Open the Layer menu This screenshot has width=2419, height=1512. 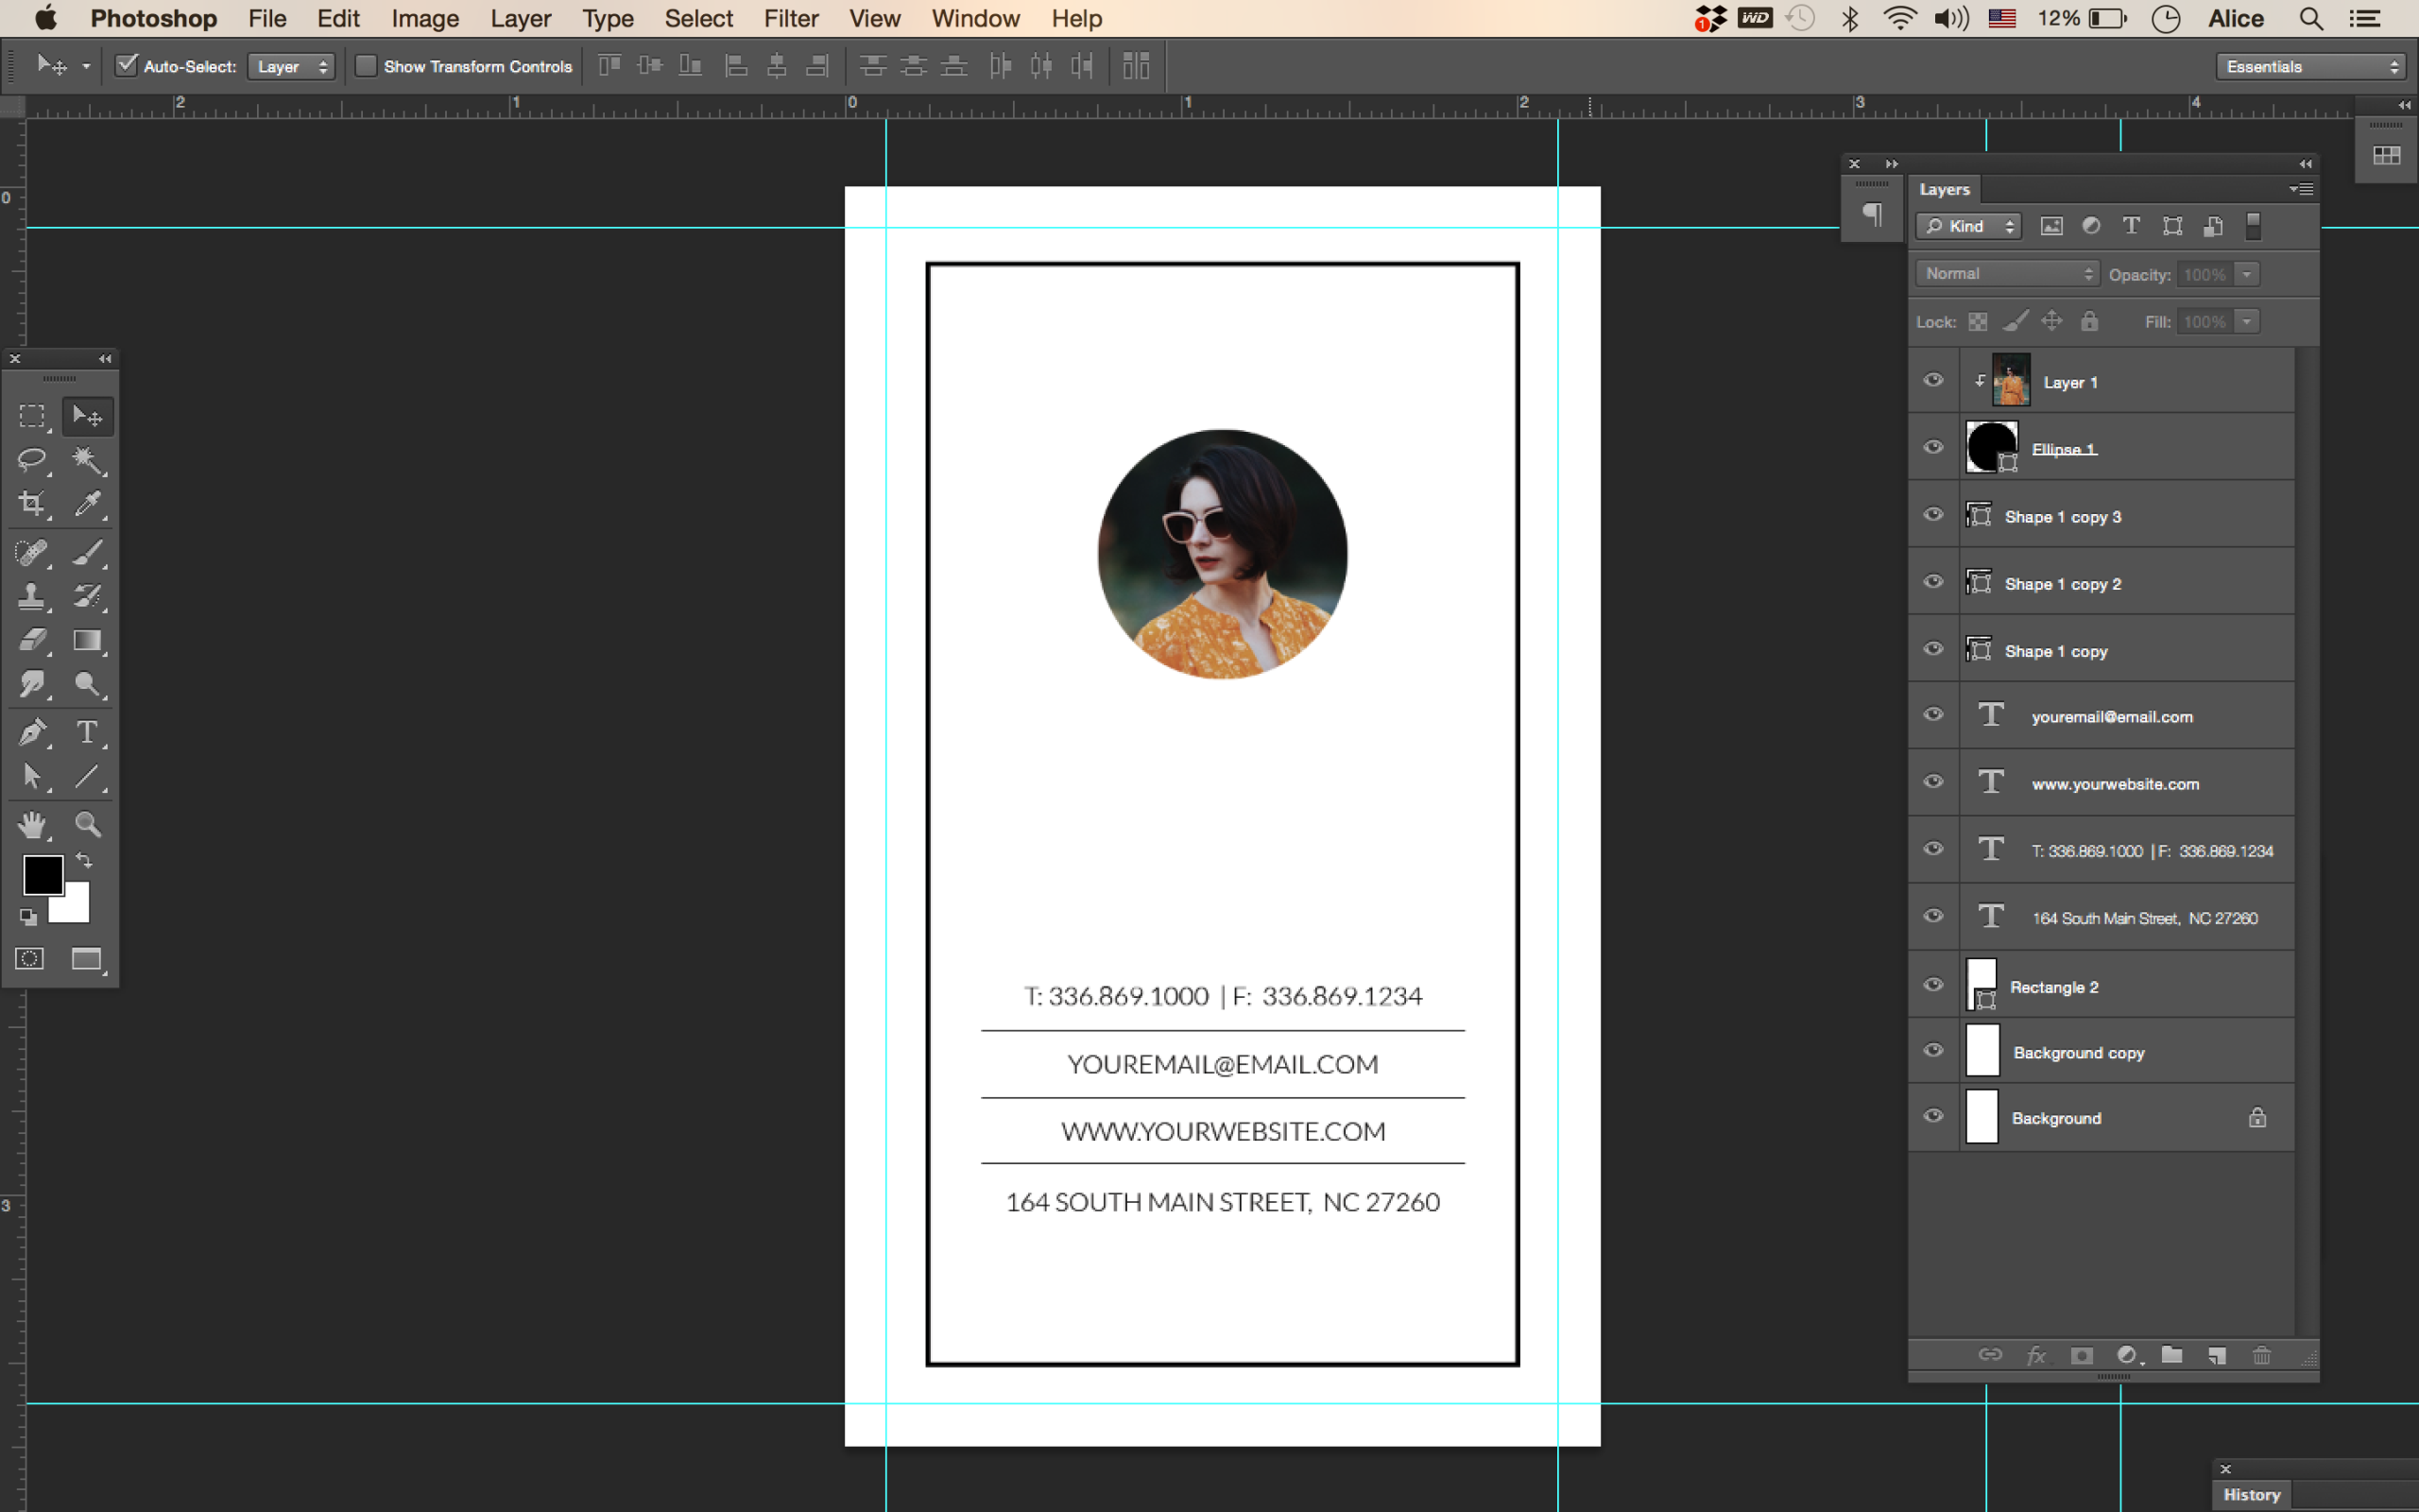[x=520, y=18]
